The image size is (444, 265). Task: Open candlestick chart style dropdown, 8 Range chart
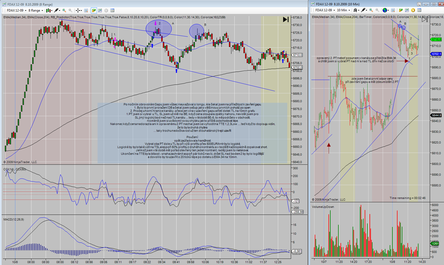click(x=49, y=10)
